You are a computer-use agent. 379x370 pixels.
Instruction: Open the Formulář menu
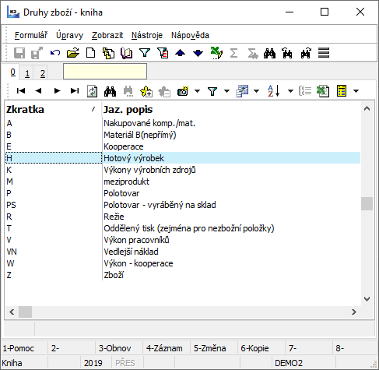pos(31,35)
